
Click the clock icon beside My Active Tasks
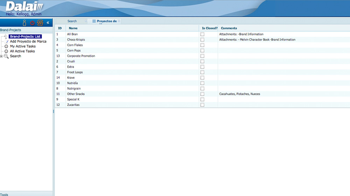click(x=6, y=46)
